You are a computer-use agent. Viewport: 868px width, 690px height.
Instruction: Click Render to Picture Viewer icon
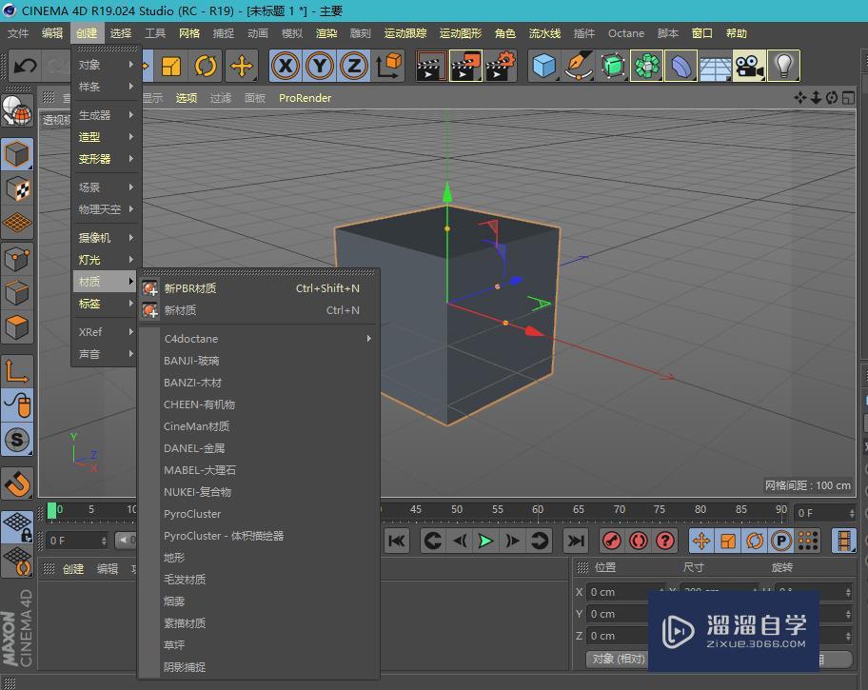(465, 66)
